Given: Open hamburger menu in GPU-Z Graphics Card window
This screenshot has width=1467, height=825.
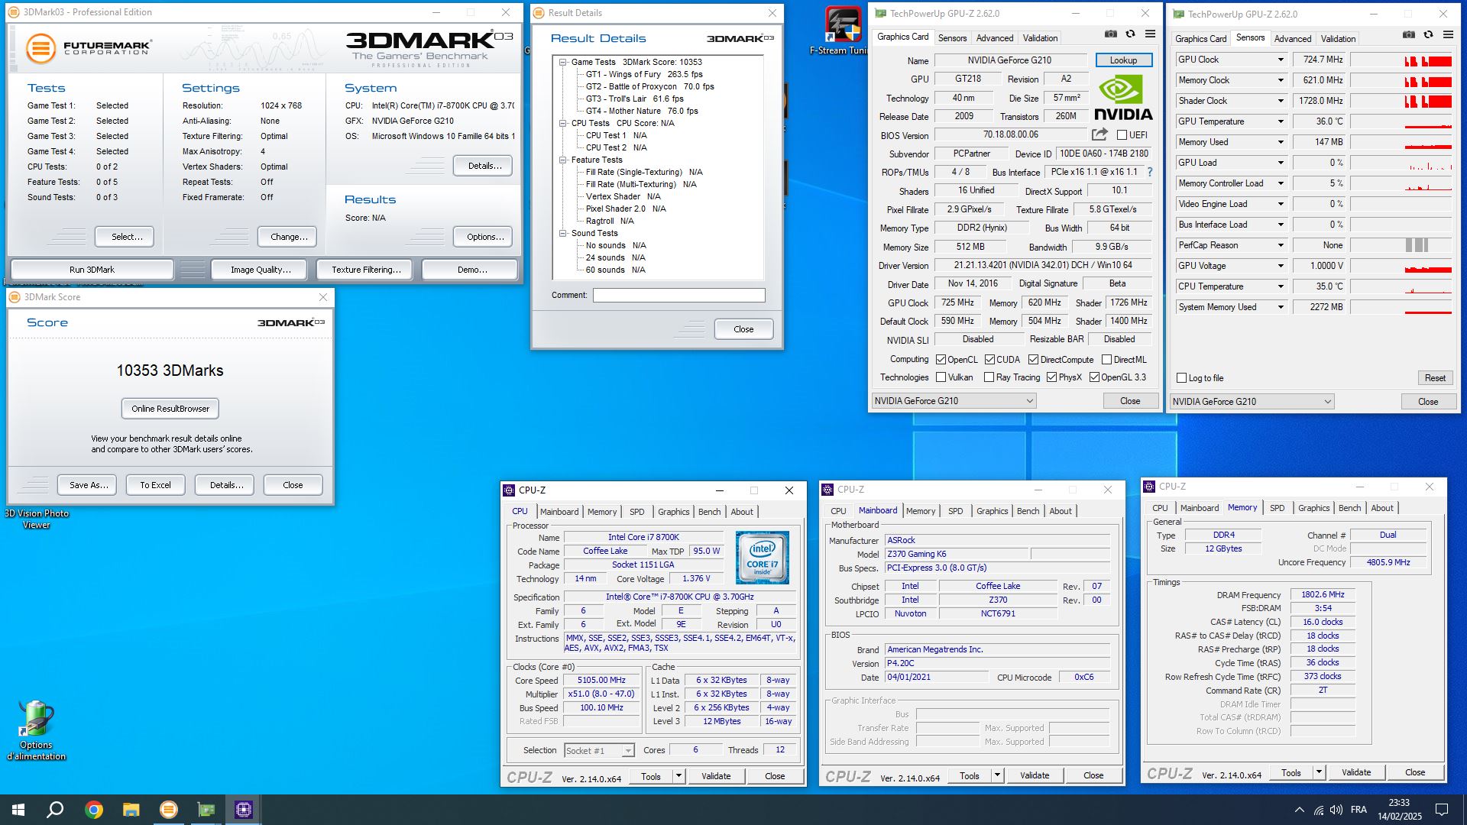Looking at the screenshot, I should [x=1150, y=34].
